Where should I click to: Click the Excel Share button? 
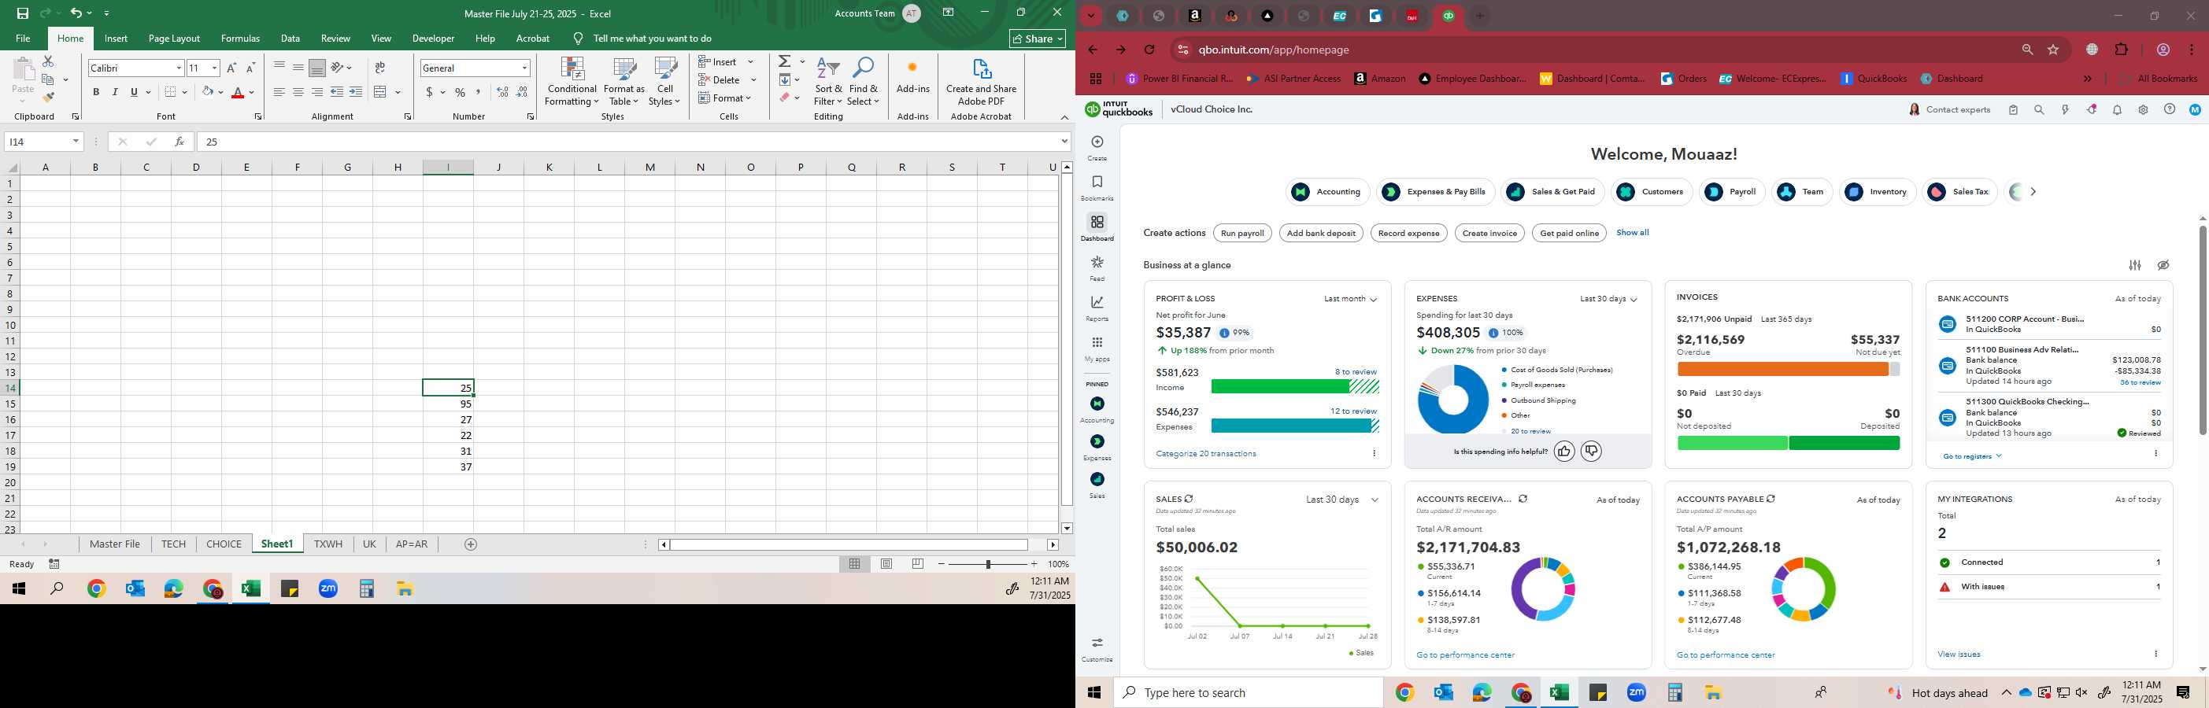[x=1037, y=39]
